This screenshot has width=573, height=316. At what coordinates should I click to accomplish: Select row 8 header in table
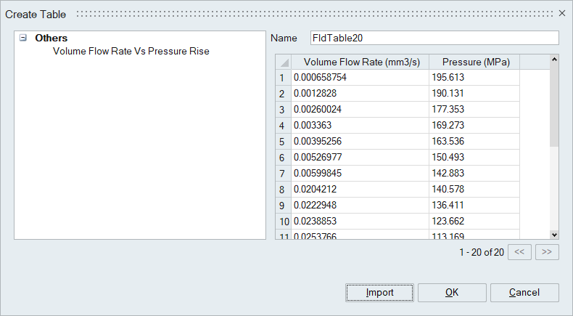[283, 189]
